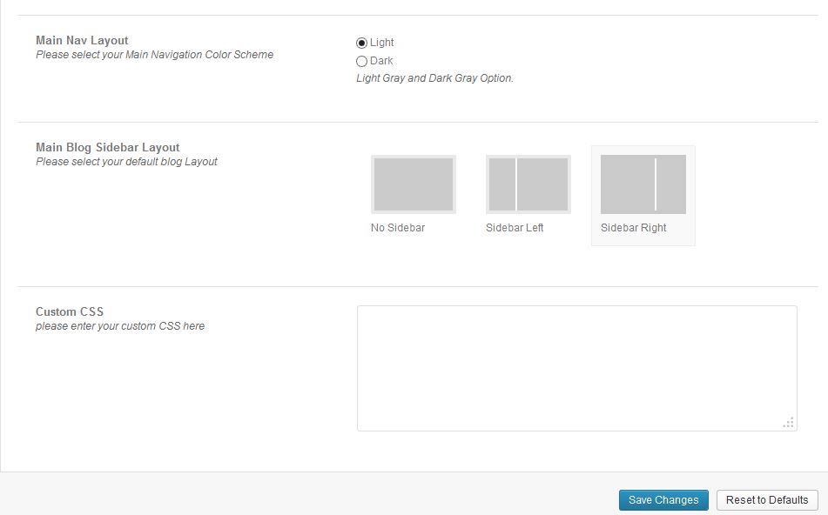
Task: Click the resize grip of the CSS box
Action: click(789, 422)
